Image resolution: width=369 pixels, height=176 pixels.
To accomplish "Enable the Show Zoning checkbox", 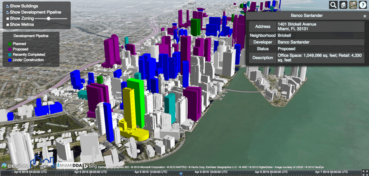I will click(x=8, y=18).
